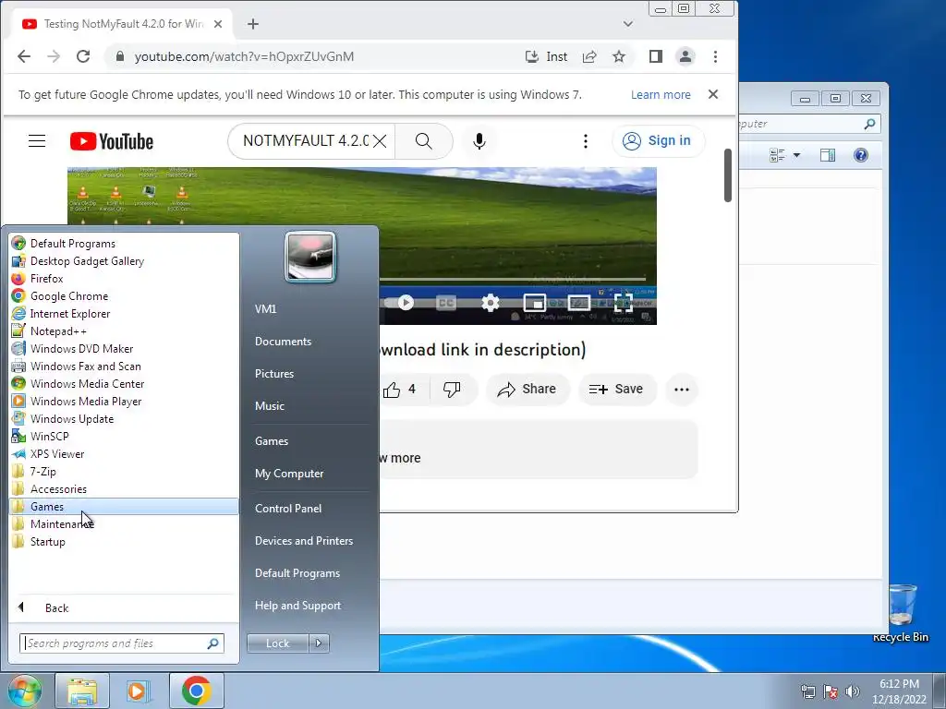Open video settings gear
Image resolution: width=946 pixels, height=709 pixels.
(491, 303)
